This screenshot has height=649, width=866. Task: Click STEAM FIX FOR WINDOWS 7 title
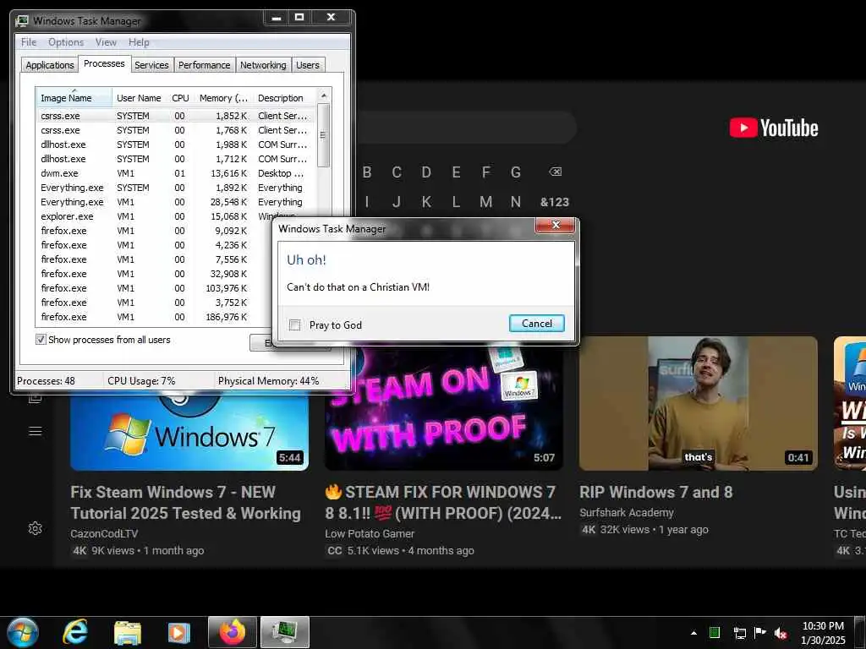[443, 503]
